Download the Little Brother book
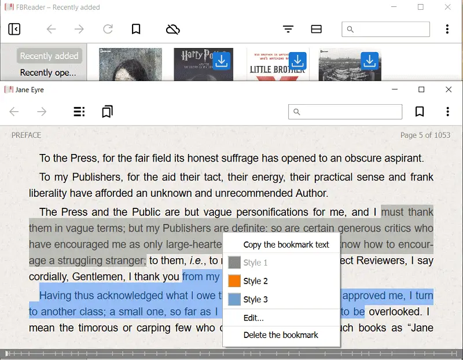463x360 pixels. pyautogui.click(x=297, y=60)
